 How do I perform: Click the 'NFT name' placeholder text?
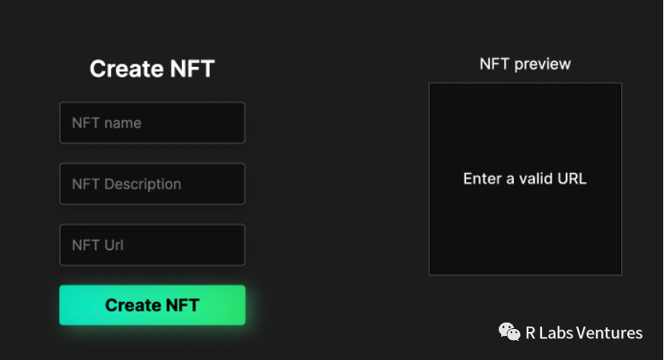tap(106, 123)
